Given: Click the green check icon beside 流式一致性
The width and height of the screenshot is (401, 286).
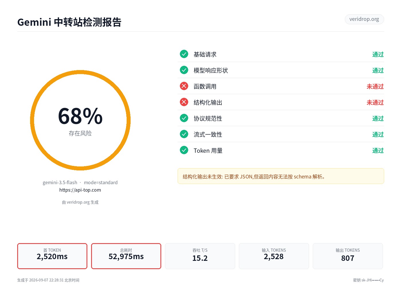Looking at the screenshot, I should click(184, 134).
